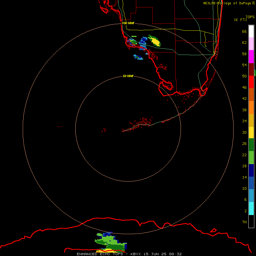
Task: Click the magenta legend swatch
Action: click(251, 57)
